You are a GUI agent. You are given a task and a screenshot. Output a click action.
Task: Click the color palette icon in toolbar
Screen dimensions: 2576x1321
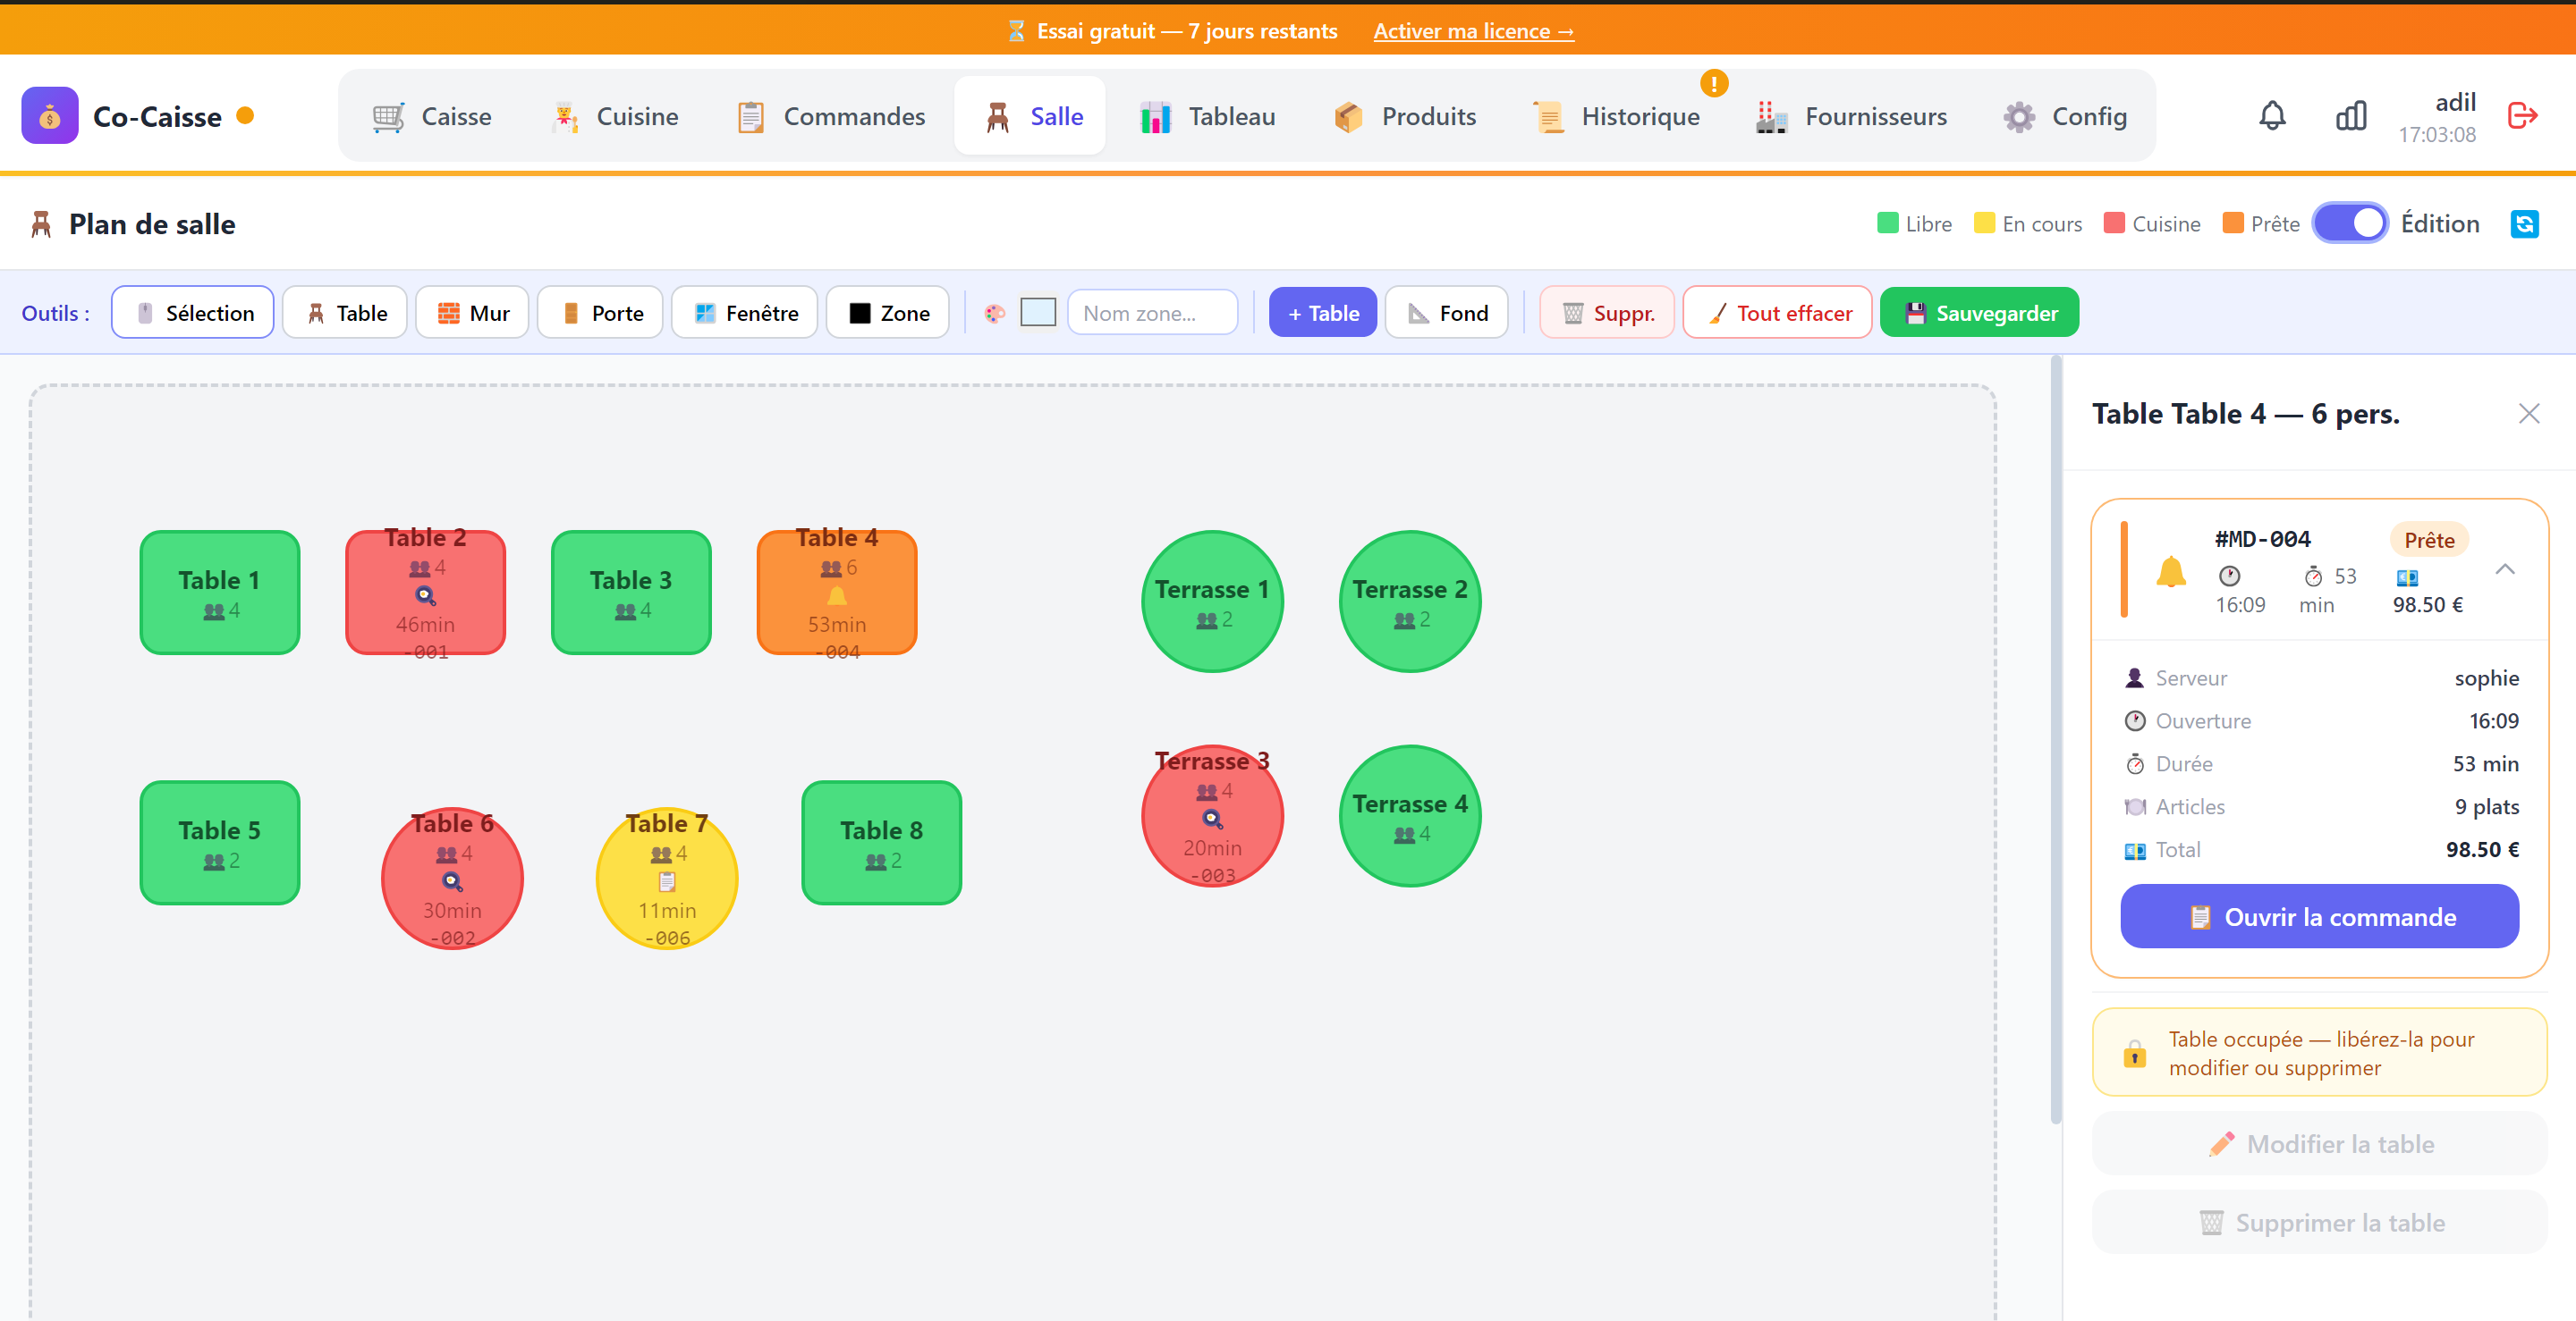coord(994,314)
